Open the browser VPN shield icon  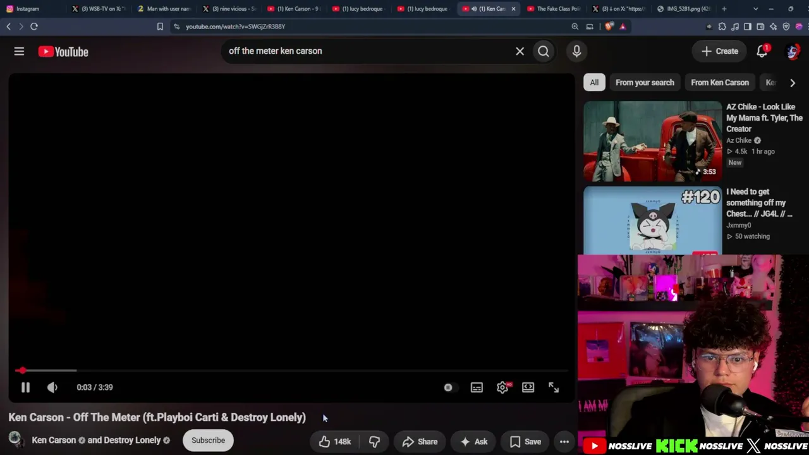click(786, 27)
